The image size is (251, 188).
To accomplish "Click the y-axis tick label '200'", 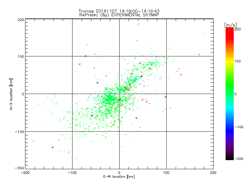I will (x=21, y=20).
